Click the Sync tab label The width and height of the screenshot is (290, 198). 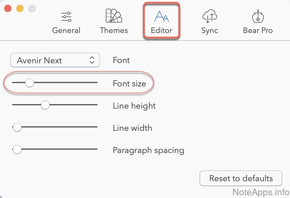[210, 30]
